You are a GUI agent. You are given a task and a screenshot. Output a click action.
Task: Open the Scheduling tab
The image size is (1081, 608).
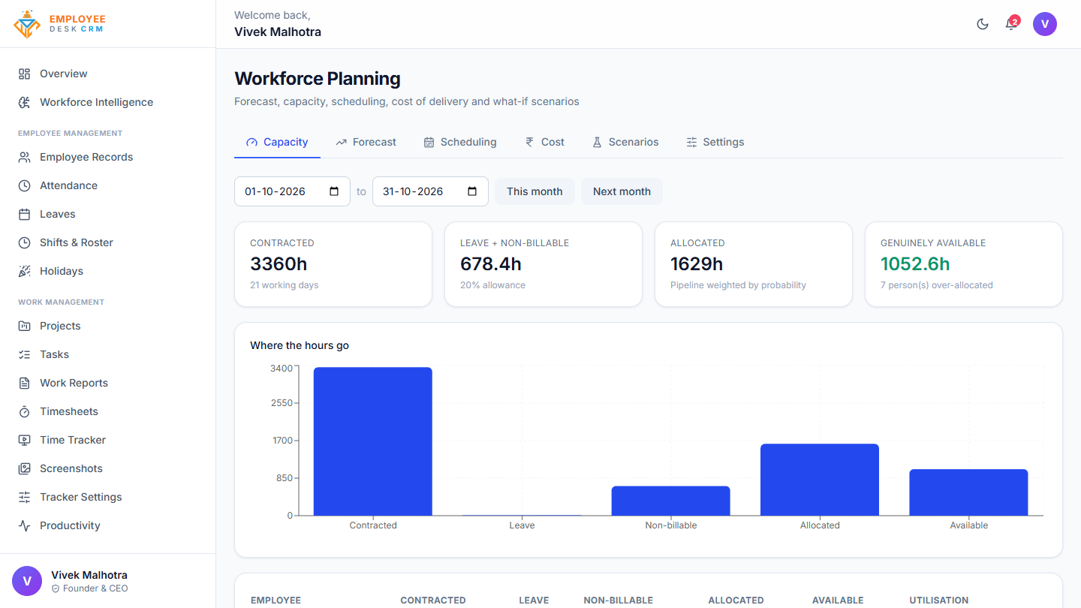click(x=460, y=142)
